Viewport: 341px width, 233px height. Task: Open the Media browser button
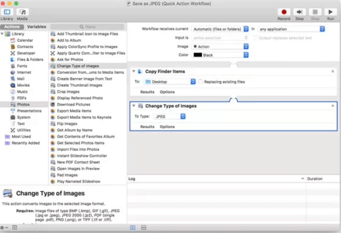click(23, 12)
